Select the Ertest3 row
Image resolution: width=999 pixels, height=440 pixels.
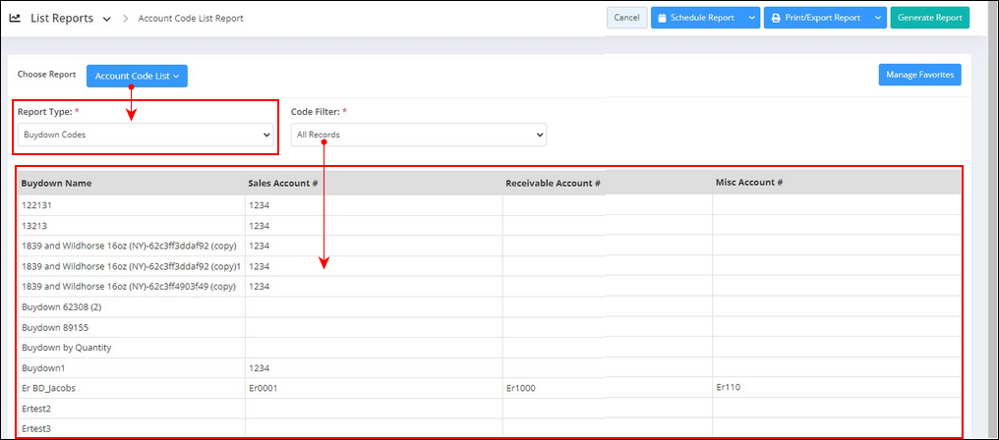490,428
